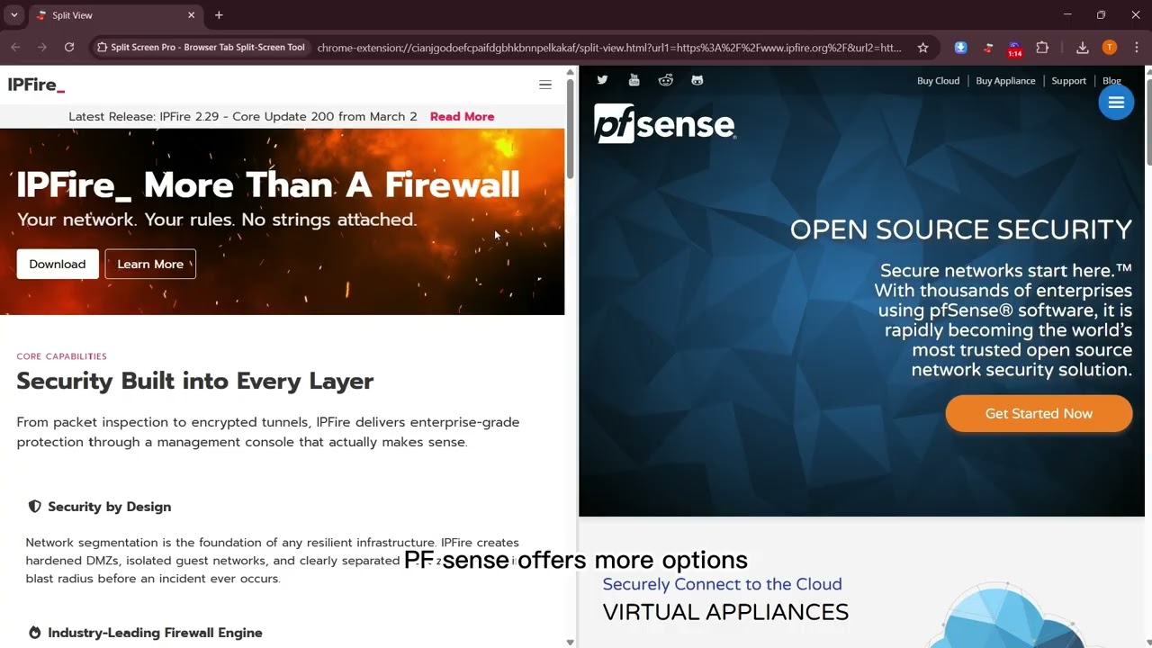The height and width of the screenshot is (648, 1152).
Task: Go back to the previous page
Action: (x=15, y=48)
